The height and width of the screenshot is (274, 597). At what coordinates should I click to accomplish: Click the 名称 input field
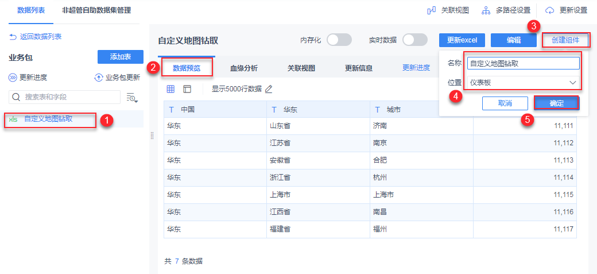pyautogui.click(x=522, y=63)
